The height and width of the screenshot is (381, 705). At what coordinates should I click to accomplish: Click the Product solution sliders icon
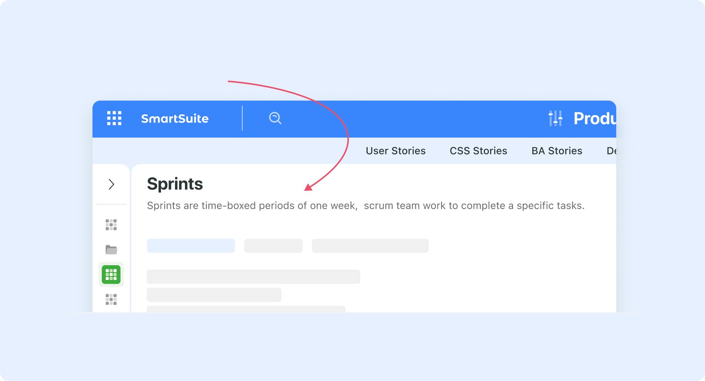tap(556, 118)
